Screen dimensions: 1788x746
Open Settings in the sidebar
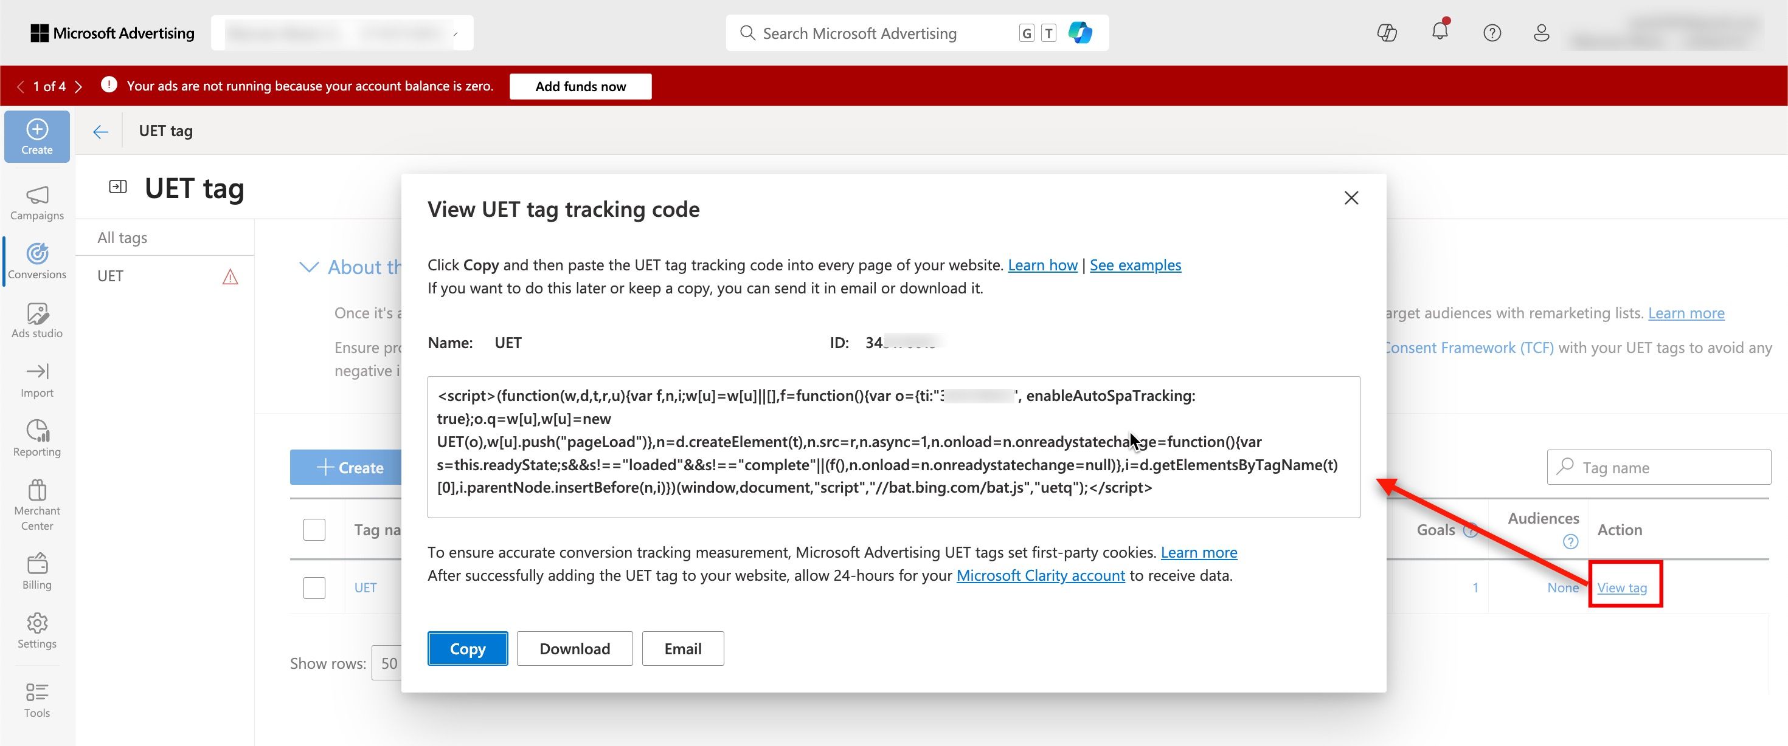coord(36,630)
